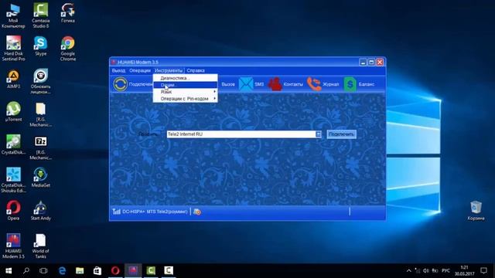Viewport: 495px width, 278px height.
Task: Open the Connection toolbar icon in HUAWEI Modem
Action: coord(121,84)
